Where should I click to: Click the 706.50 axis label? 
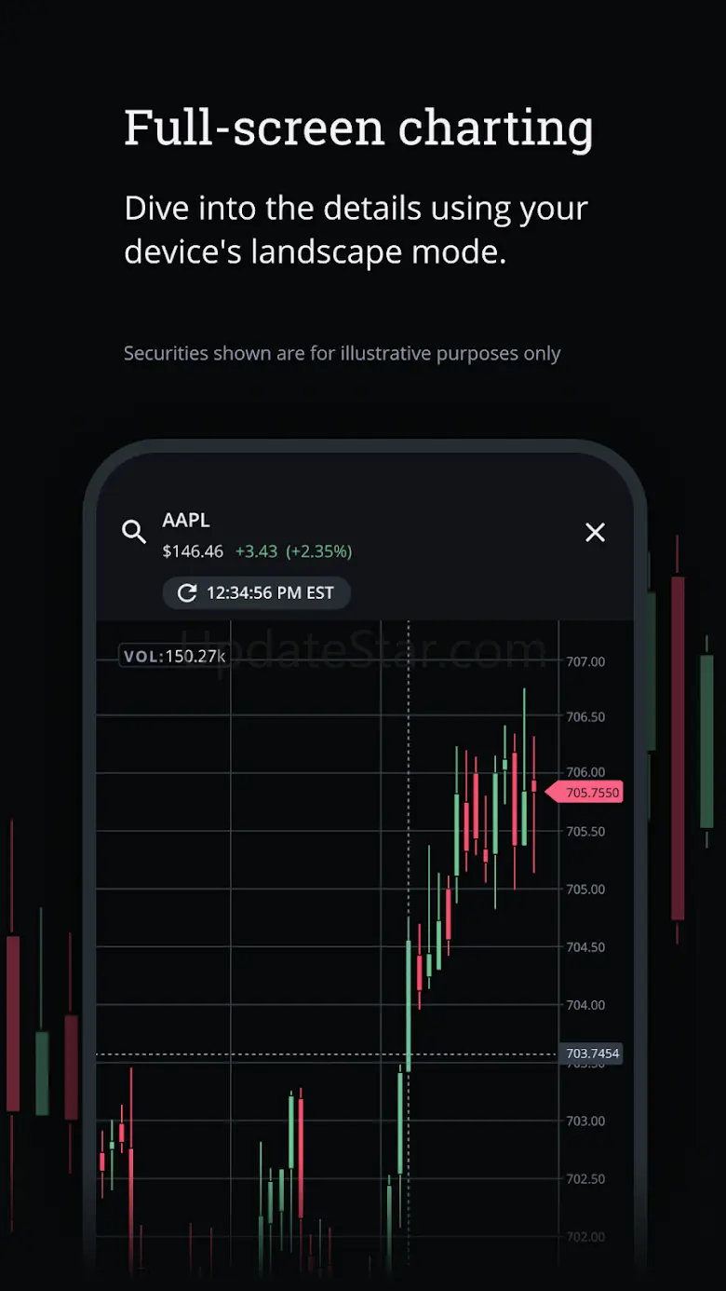pyautogui.click(x=585, y=717)
